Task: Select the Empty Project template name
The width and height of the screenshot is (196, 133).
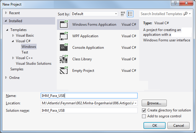Action: [83, 71]
